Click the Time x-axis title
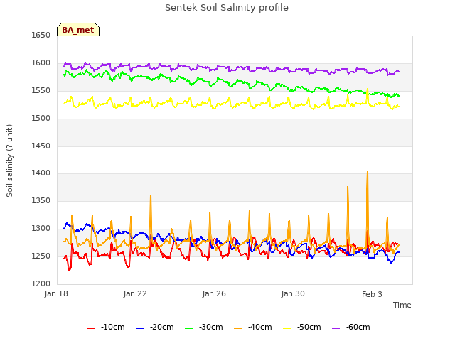Screen dimensions: 455x341 pos(402,305)
